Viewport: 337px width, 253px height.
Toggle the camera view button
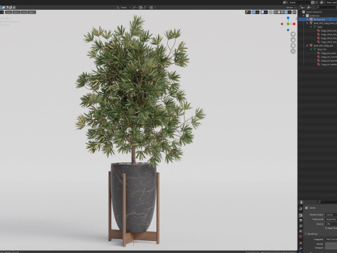(293, 46)
